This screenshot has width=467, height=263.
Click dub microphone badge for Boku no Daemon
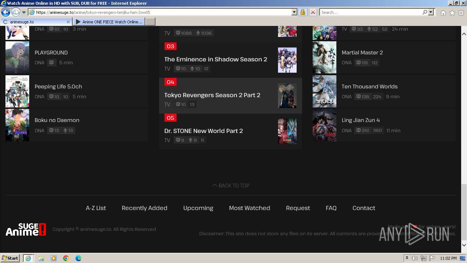(x=68, y=130)
